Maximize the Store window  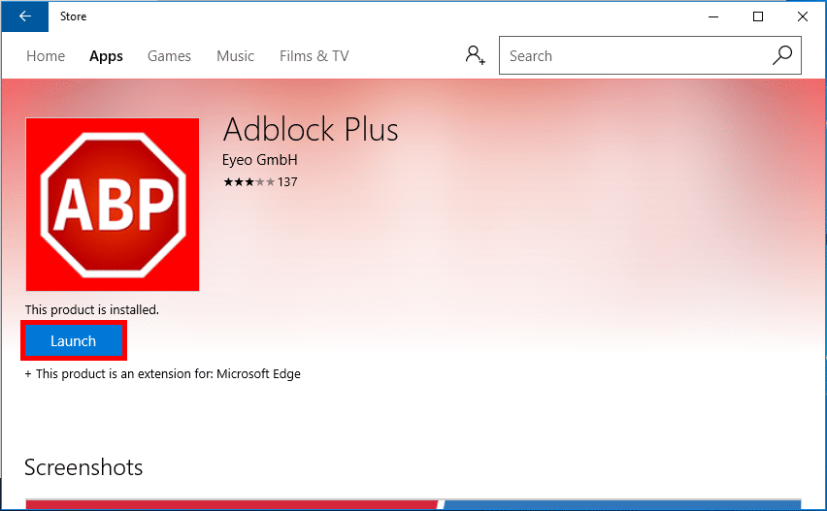tap(758, 16)
